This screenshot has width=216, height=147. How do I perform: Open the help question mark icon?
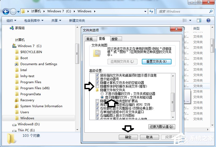(x=208, y=20)
